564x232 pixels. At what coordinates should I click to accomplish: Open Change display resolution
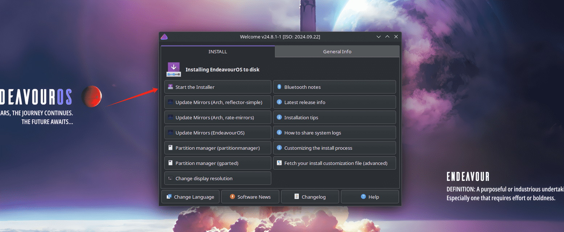point(218,178)
